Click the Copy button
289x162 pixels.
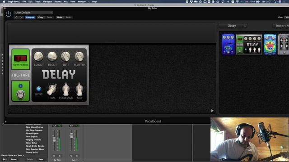pyautogui.click(x=41, y=17)
